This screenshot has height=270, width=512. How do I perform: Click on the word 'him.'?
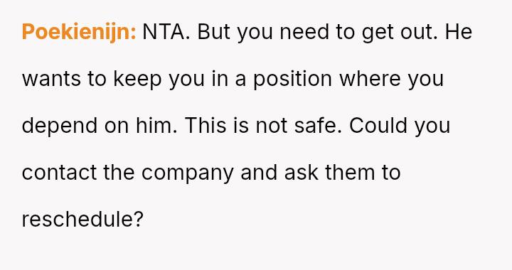coord(156,126)
